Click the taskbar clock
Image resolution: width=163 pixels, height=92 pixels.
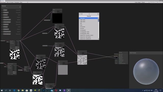(156, 90)
